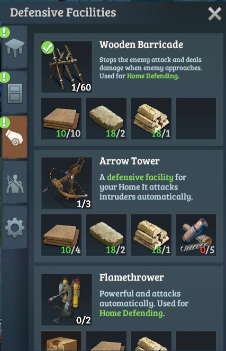Click the green checkmark on Wooden Barricade
The height and width of the screenshot is (351, 226).
(x=48, y=48)
